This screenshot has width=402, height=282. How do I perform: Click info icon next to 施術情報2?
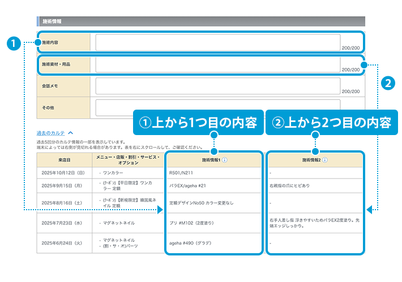click(325, 160)
